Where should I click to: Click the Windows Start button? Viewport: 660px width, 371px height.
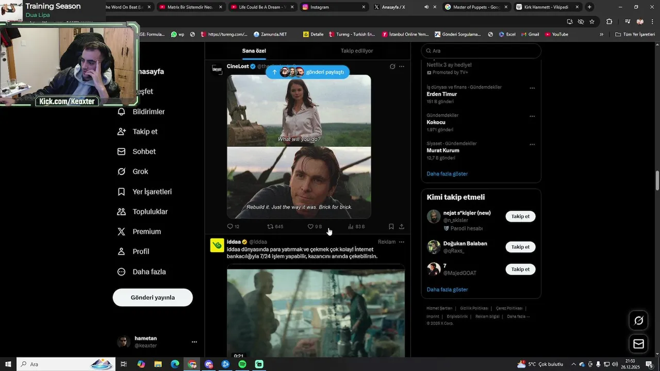coord(8,364)
